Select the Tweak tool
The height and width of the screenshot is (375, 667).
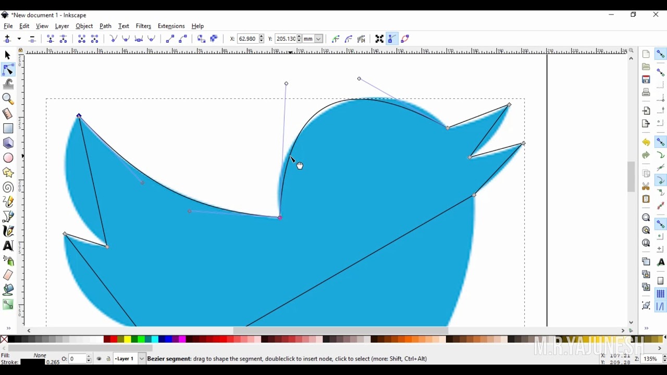pyautogui.click(x=8, y=84)
